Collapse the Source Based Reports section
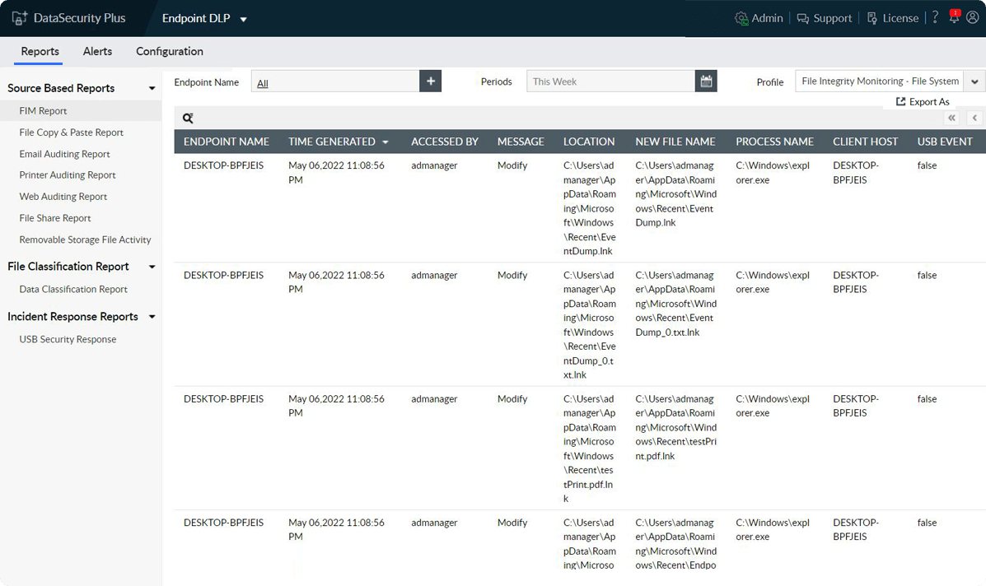The height and width of the screenshot is (586, 986). [152, 88]
